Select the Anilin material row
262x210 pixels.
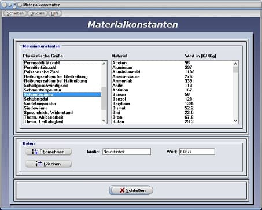[172, 86]
